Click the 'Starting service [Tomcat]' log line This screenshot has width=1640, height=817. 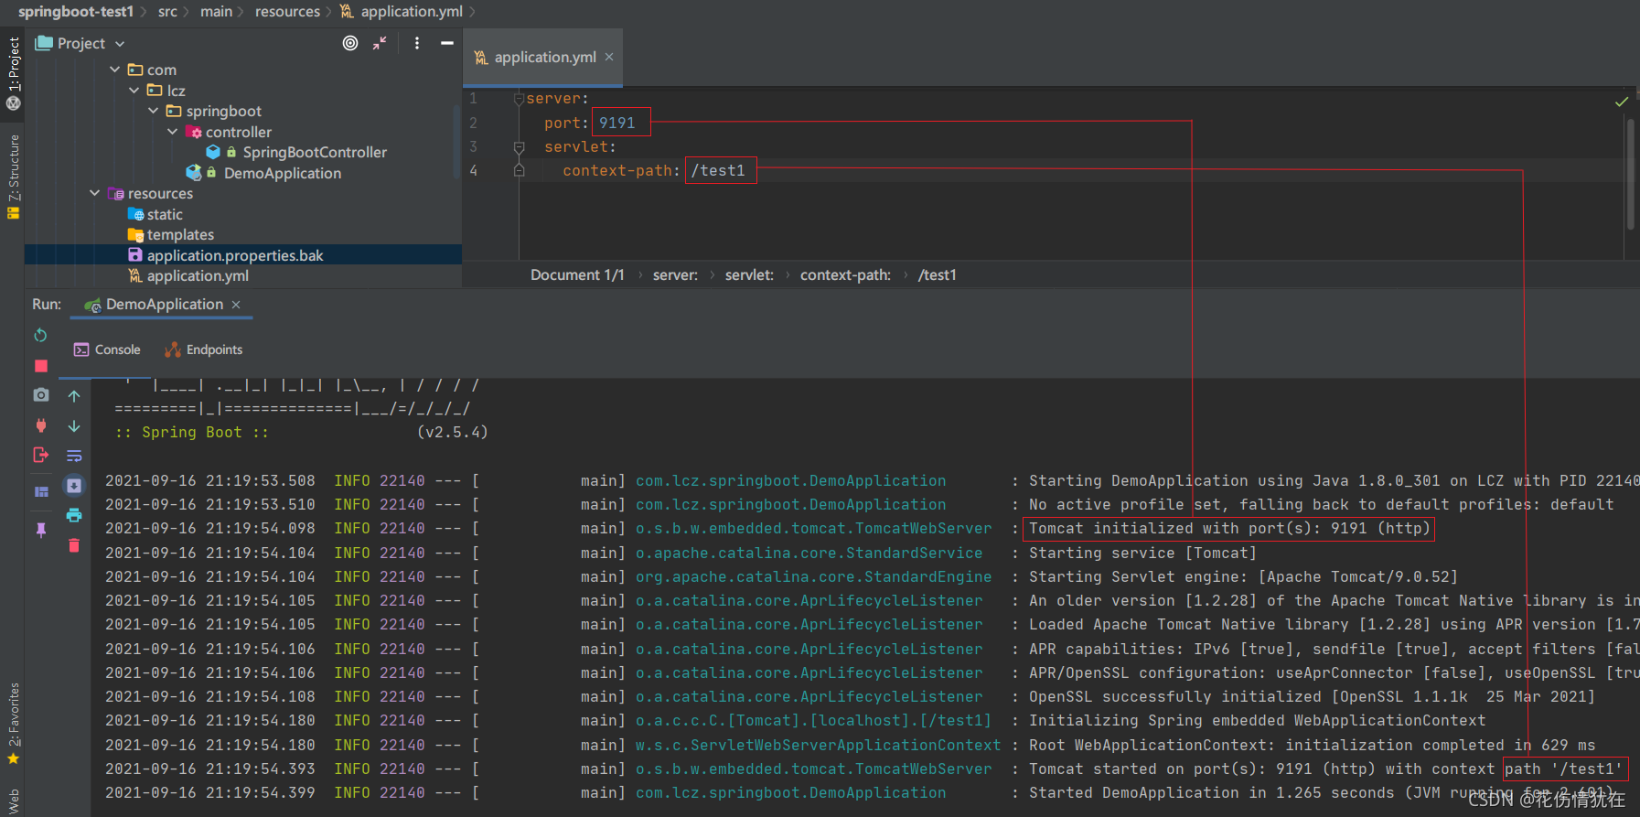(x=1142, y=553)
